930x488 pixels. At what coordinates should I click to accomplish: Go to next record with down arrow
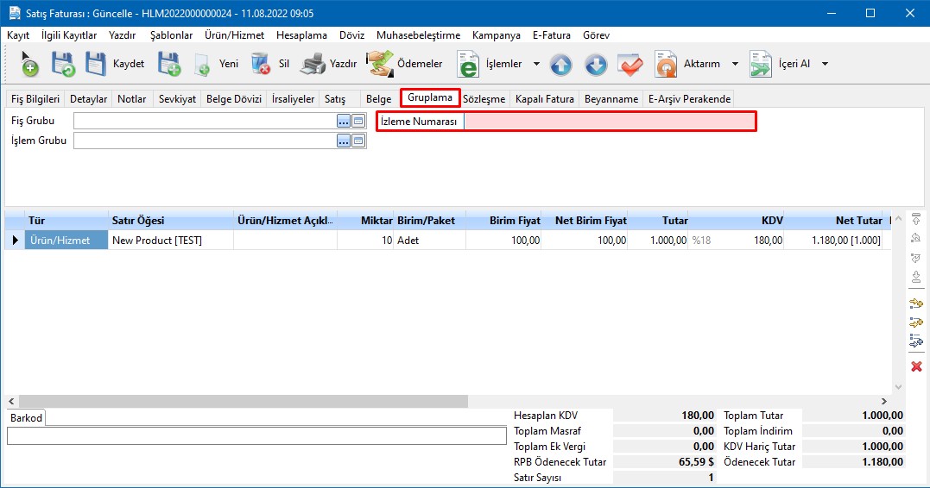(x=596, y=65)
